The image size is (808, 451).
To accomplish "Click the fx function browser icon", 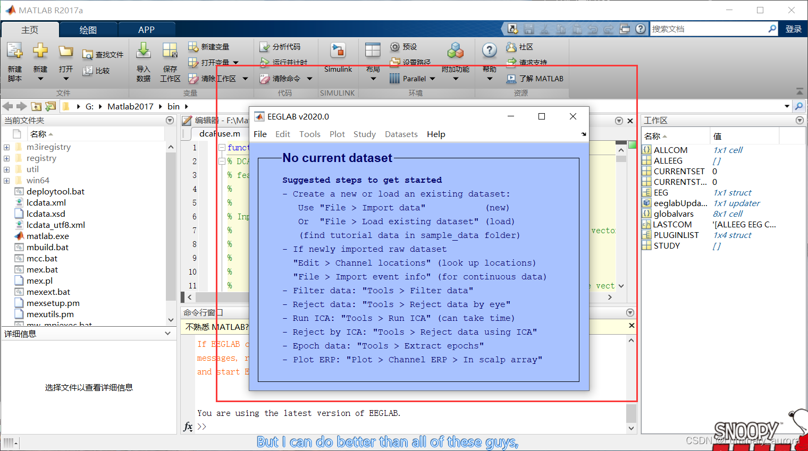I will pyautogui.click(x=188, y=427).
